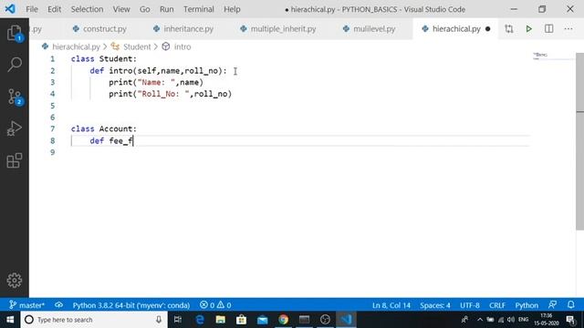This screenshot has height=328, width=584.
Task: Open Visual Studio Code taskbar icon
Action: pos(346,320)
